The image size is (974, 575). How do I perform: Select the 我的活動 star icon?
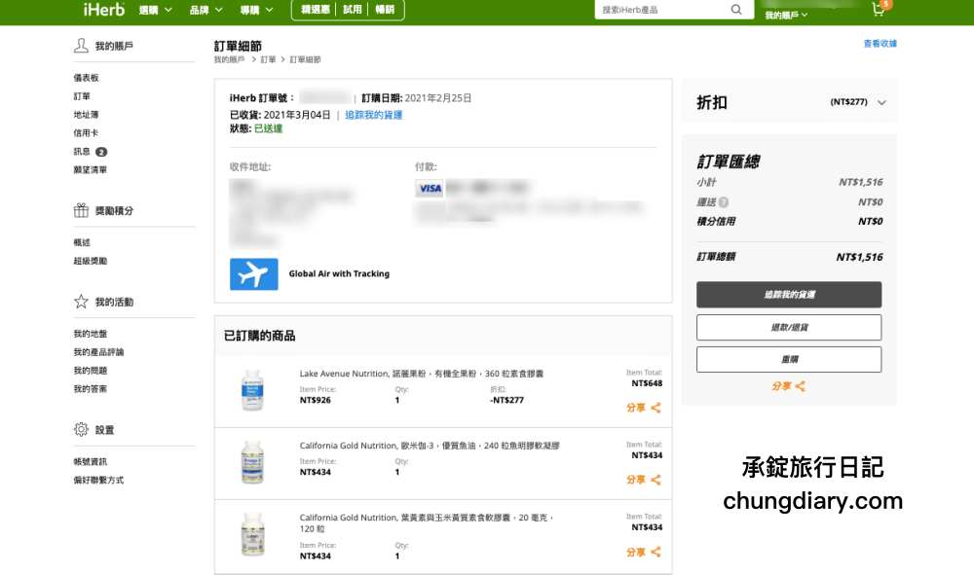[82, 302]
